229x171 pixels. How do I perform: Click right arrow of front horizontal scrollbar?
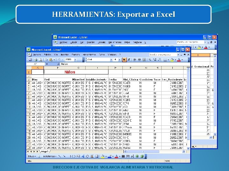click(x=184, y=152)
